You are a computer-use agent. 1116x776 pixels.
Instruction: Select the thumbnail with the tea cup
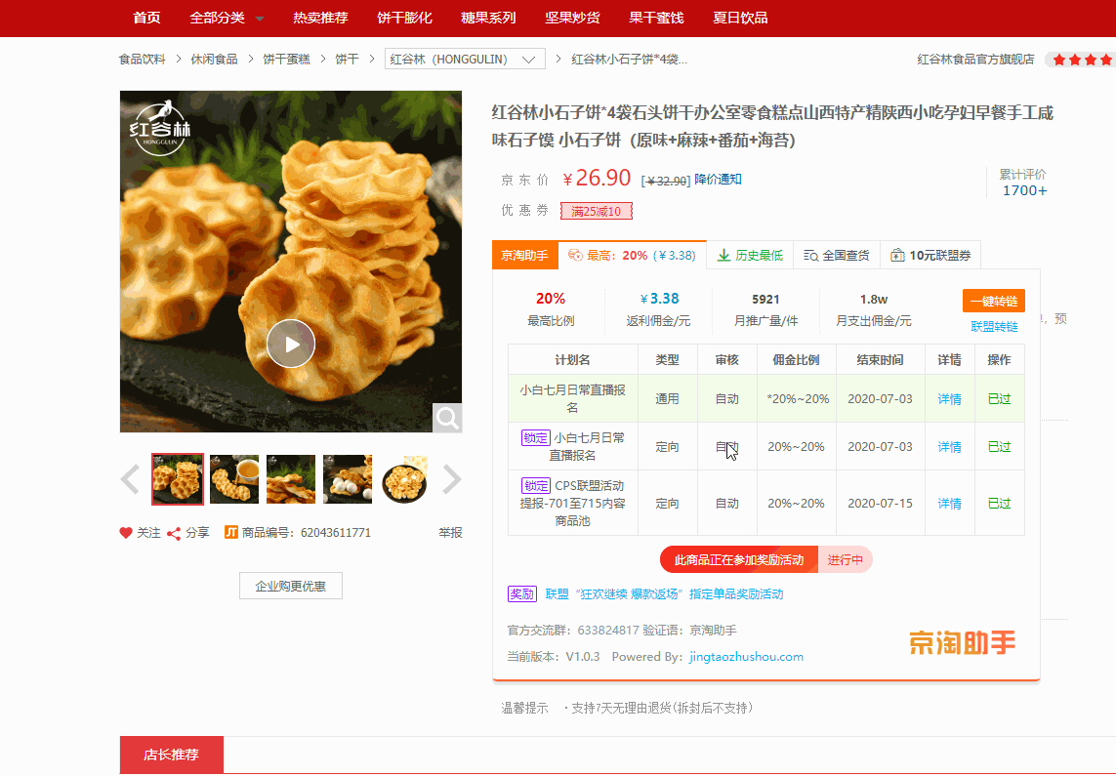coord(234,479)
